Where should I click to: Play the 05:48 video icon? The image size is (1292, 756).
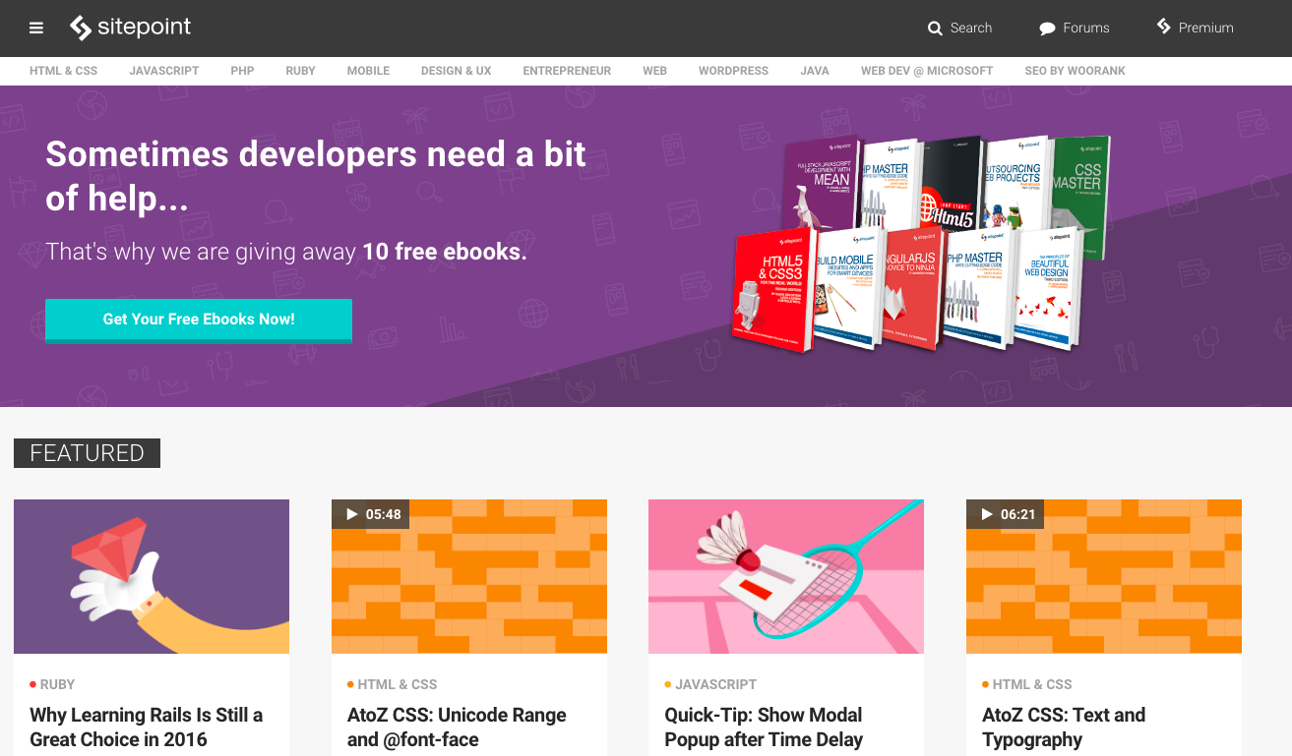pyautogui.click(x=352, y=514)
